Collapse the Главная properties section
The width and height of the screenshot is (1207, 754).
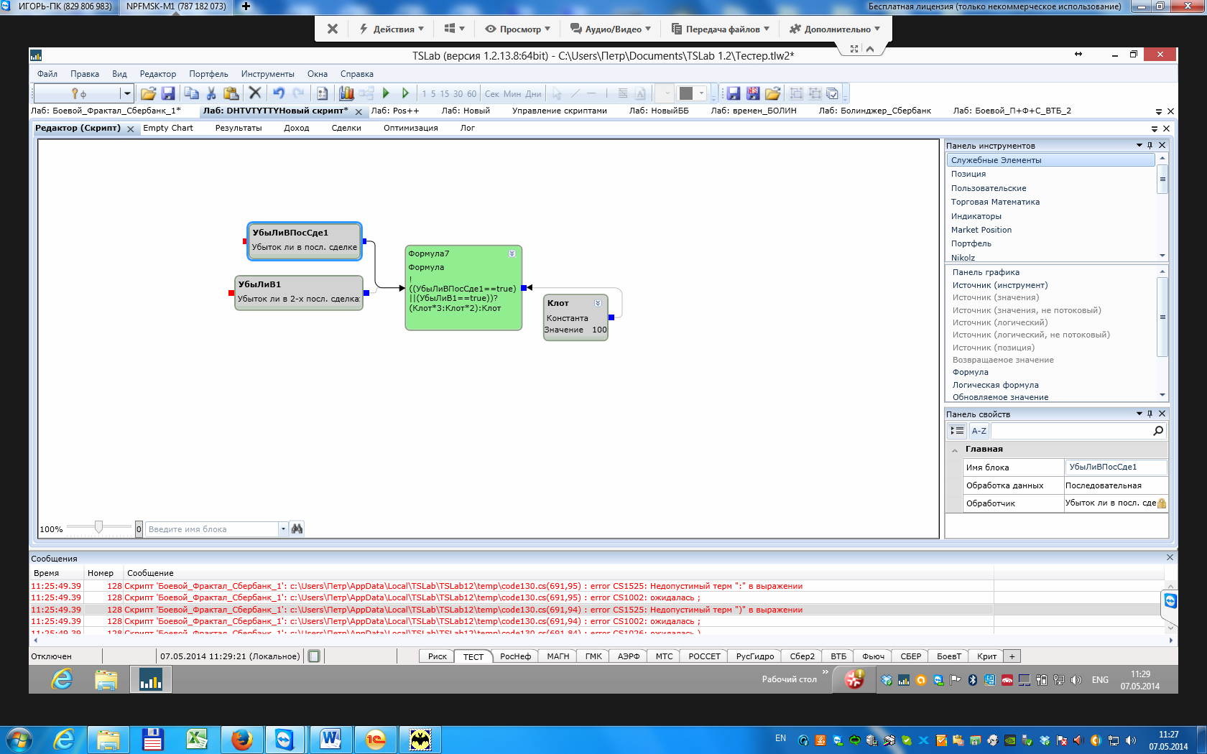955,450
